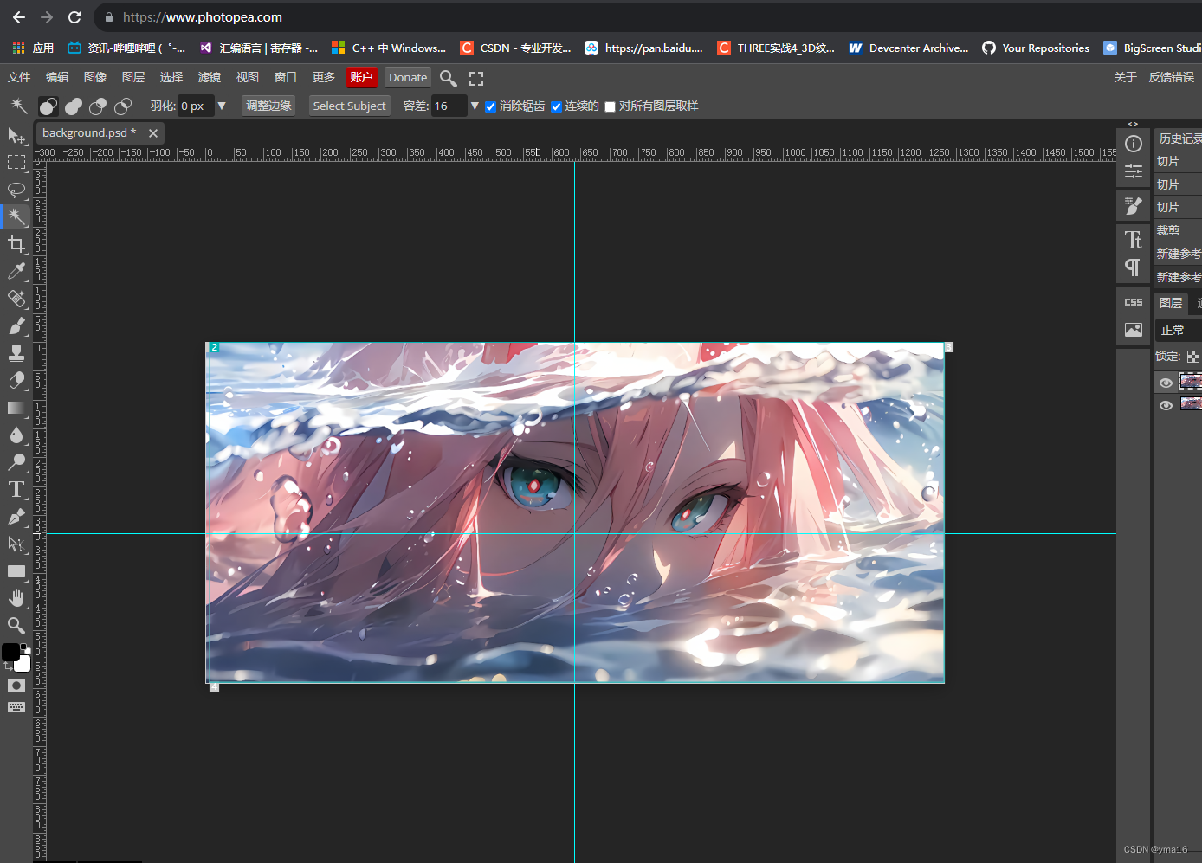Screen dimensions: 1202x863
Task: Open the 关于 link
Action: [1125, 77]
